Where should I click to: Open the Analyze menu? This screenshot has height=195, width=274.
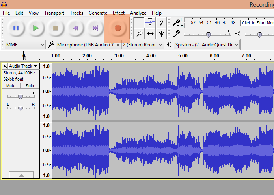[x=138, y=13]
